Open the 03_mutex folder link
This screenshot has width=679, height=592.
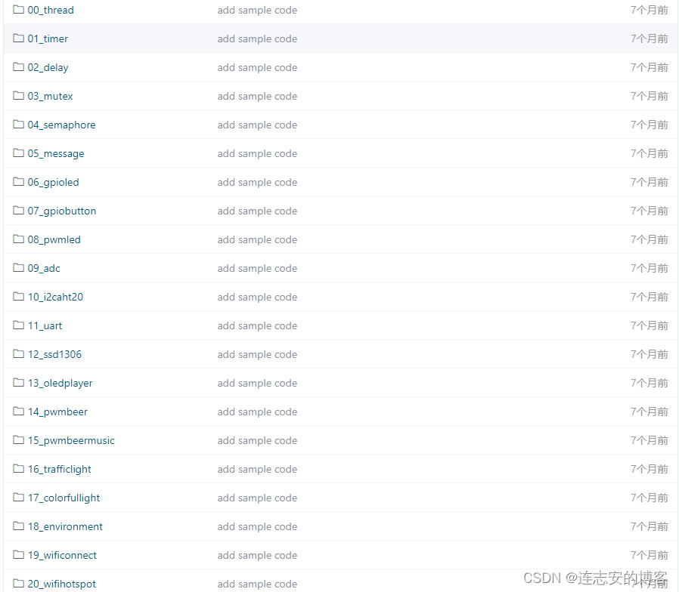(x=50, y=96)
